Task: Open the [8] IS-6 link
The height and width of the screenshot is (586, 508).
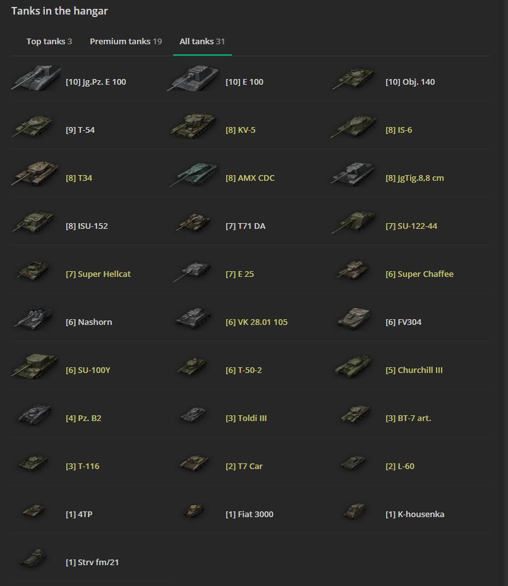Action: [399, 130]
